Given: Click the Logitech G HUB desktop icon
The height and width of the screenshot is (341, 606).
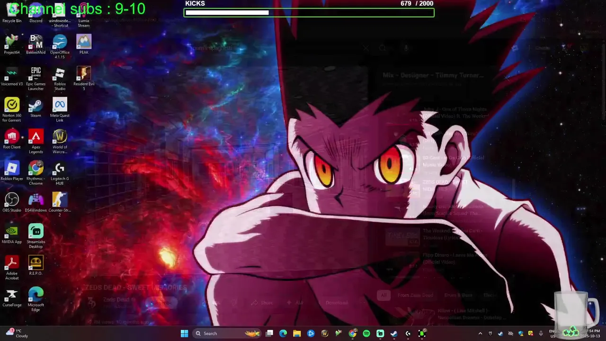Looking at the screenshot, I should 60,173.
